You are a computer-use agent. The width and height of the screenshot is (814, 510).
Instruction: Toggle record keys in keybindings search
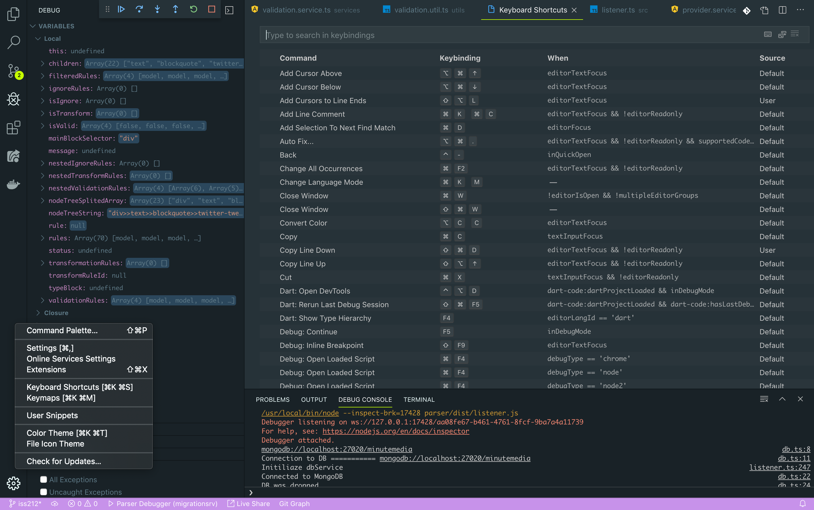[768, 34]
